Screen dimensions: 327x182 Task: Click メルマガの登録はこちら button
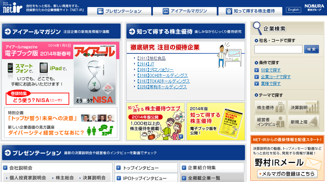(287, 174)
